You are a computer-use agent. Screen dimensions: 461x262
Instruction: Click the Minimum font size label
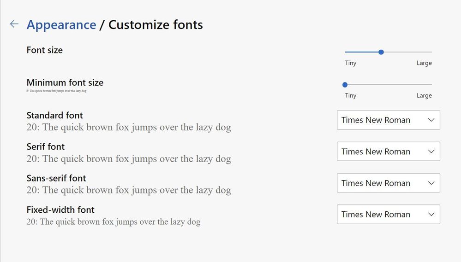tap(65, 82)
